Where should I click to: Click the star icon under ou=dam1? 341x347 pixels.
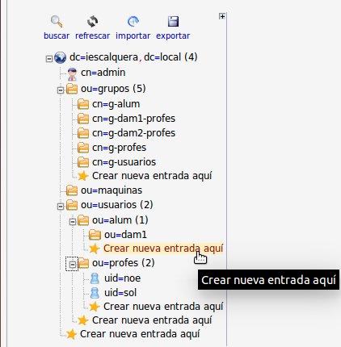point(95,249)
